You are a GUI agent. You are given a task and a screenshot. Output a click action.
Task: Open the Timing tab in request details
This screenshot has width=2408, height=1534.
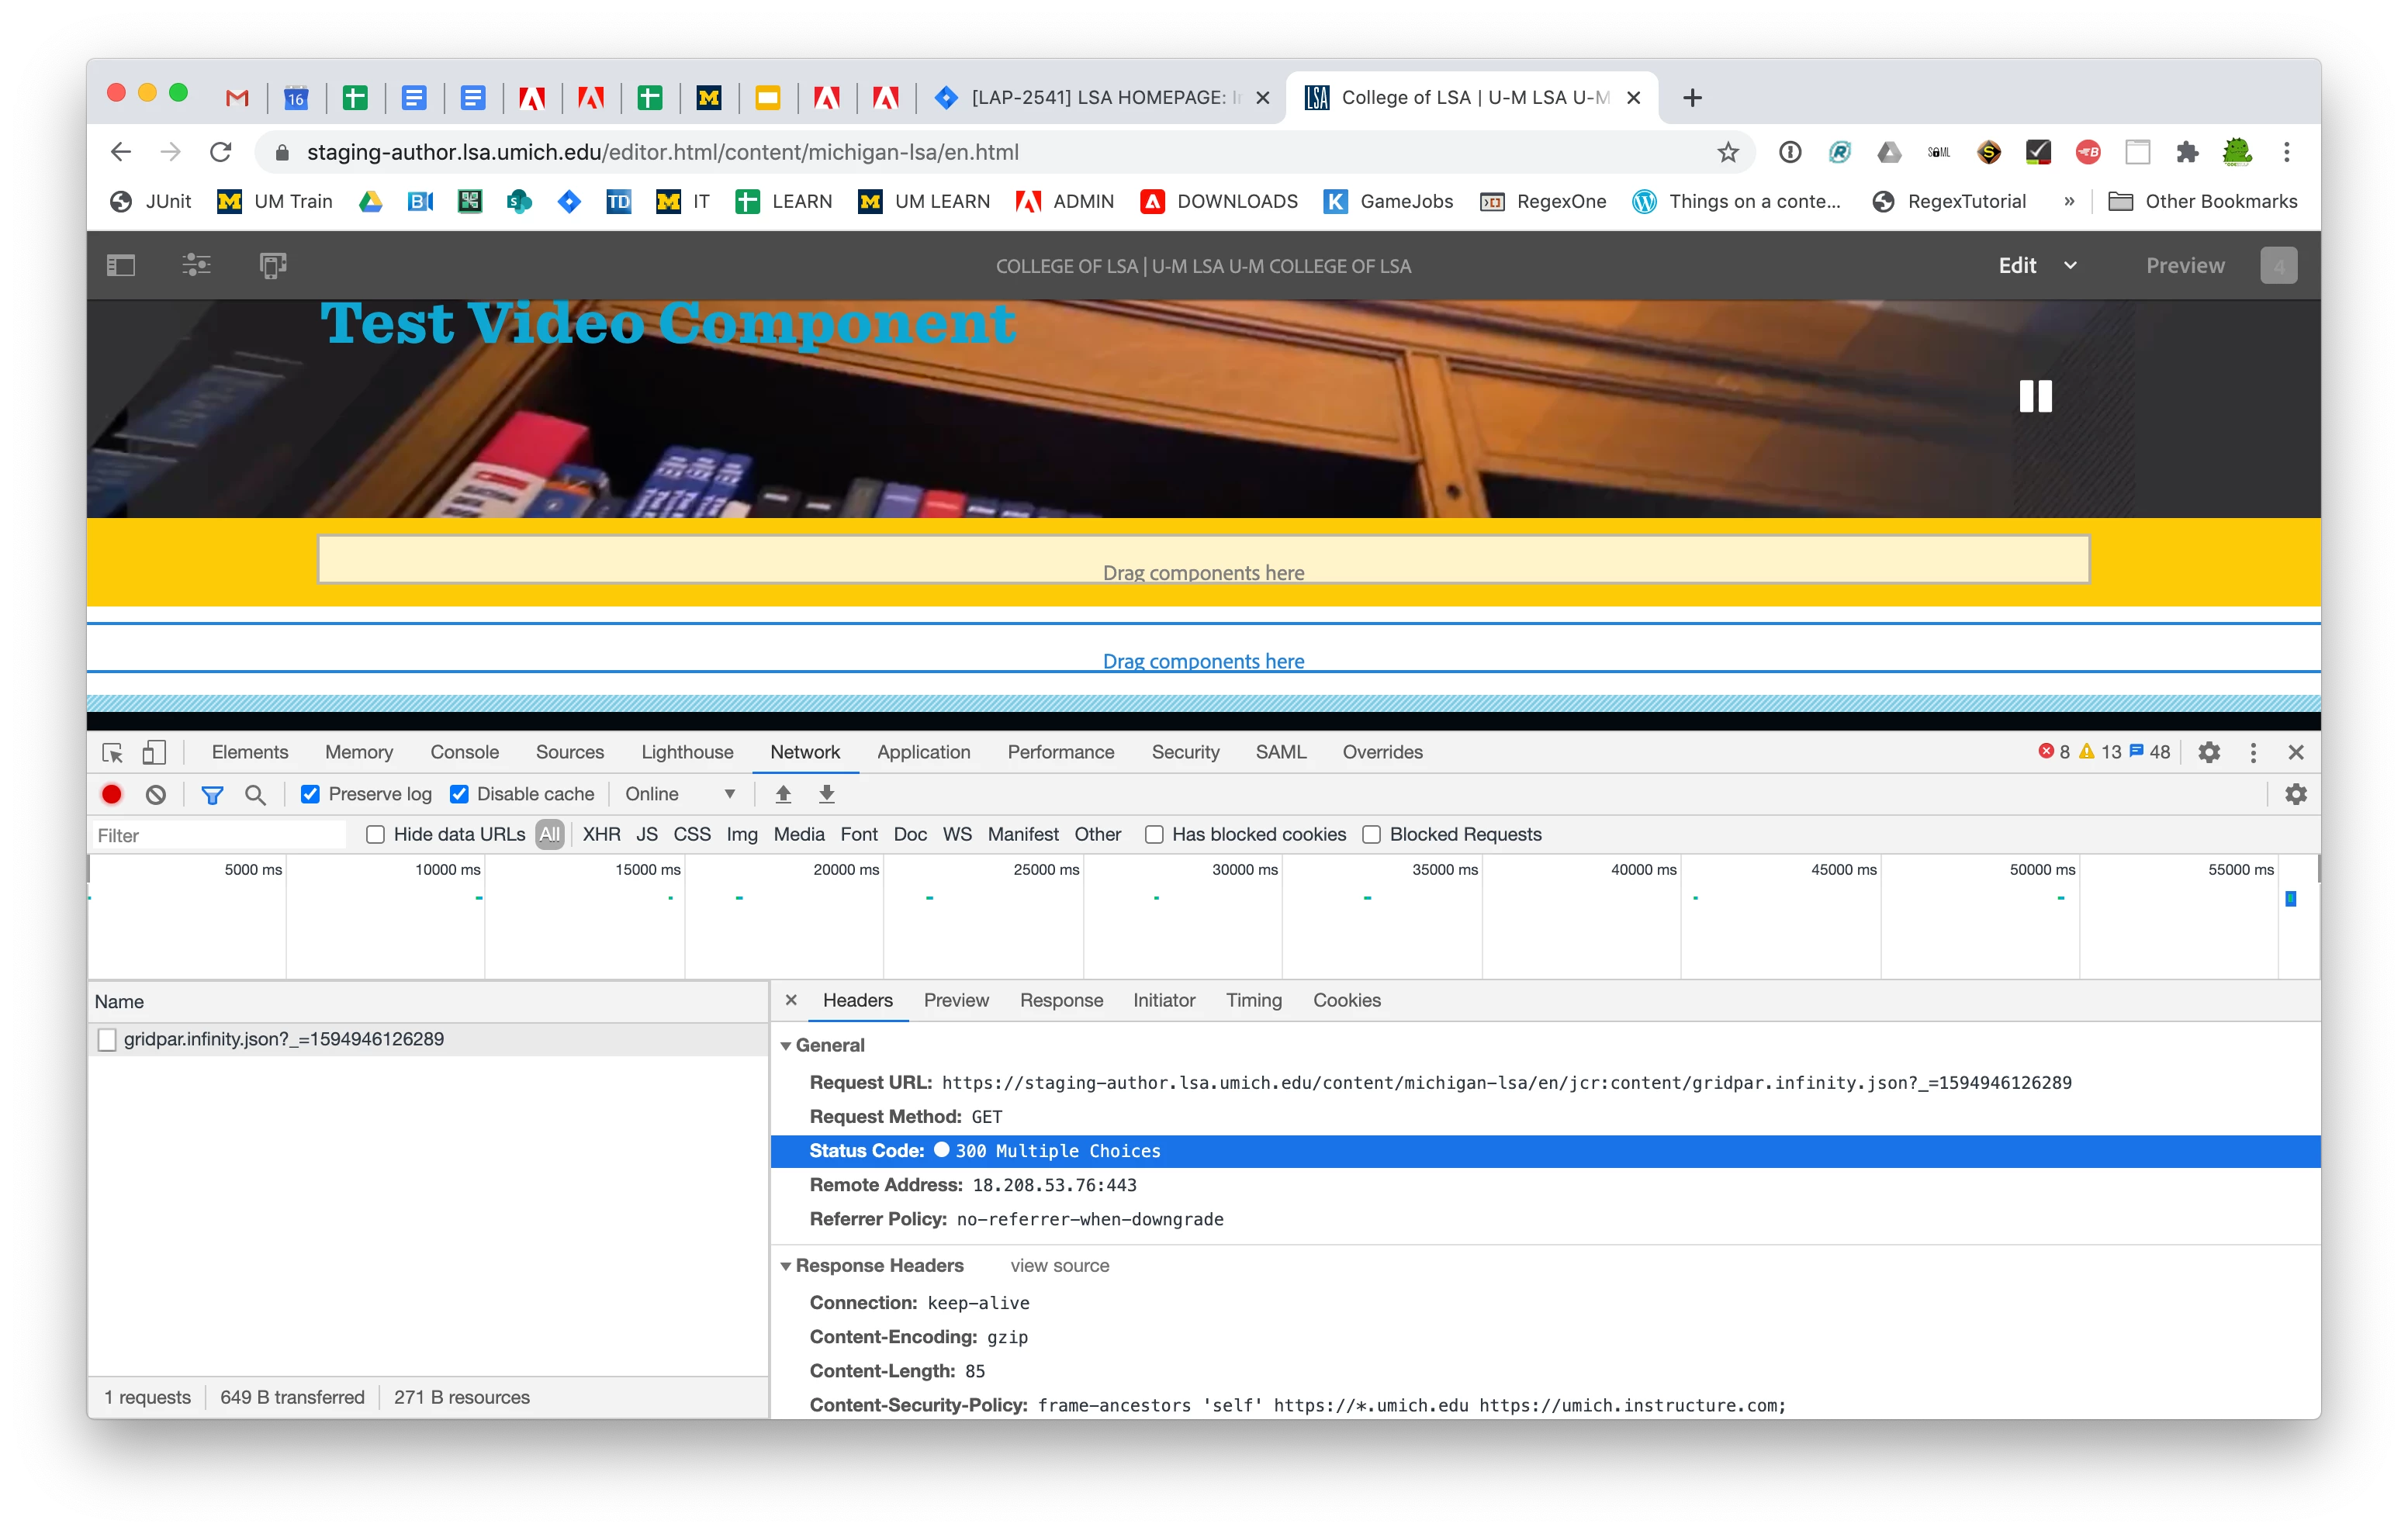coord(1253,1000)
